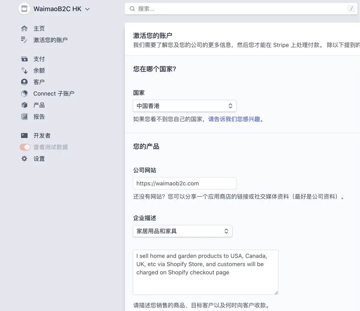
Task: Click the developer terminal icon beside 开发者
Action: pyautogui.click(x=24, y=135)
